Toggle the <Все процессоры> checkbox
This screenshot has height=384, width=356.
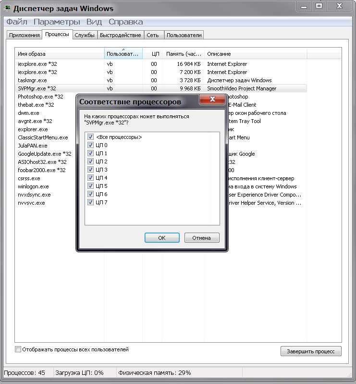pyautogui.click(x=90, y=137)
